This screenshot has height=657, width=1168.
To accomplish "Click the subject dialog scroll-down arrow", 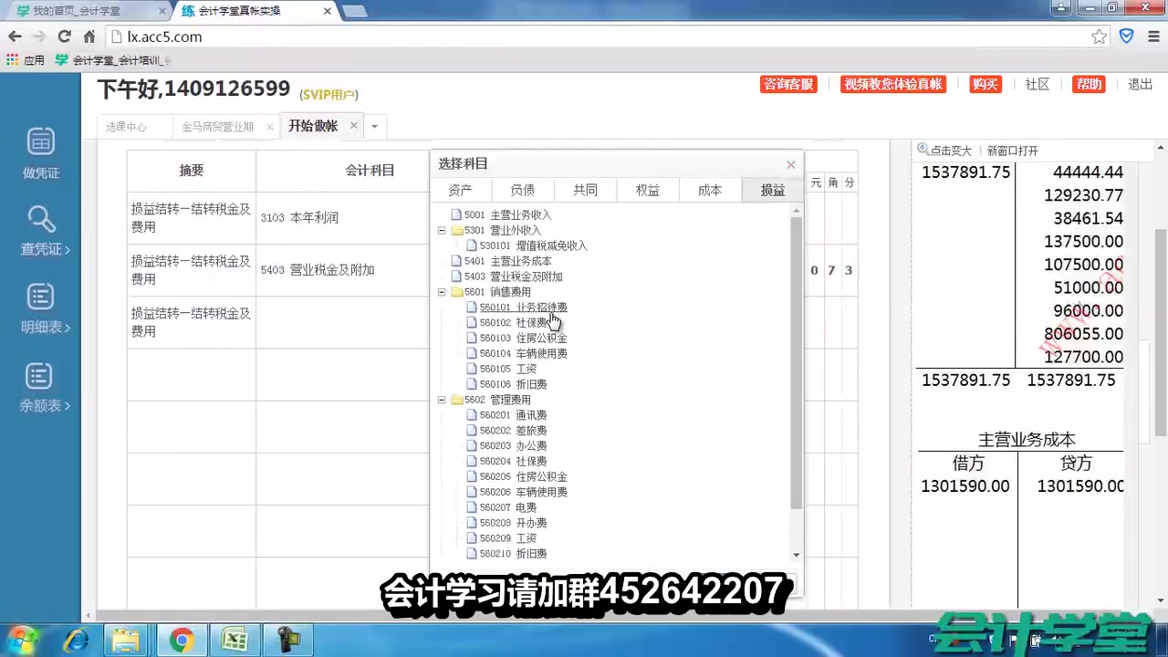I will tap(797, 555).
